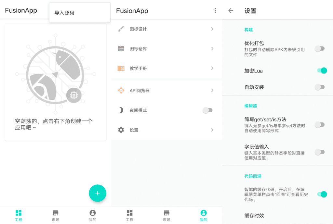Tap the green plus floating button
This screenshot has height=224, width=333.
click(x=98, y=193)
